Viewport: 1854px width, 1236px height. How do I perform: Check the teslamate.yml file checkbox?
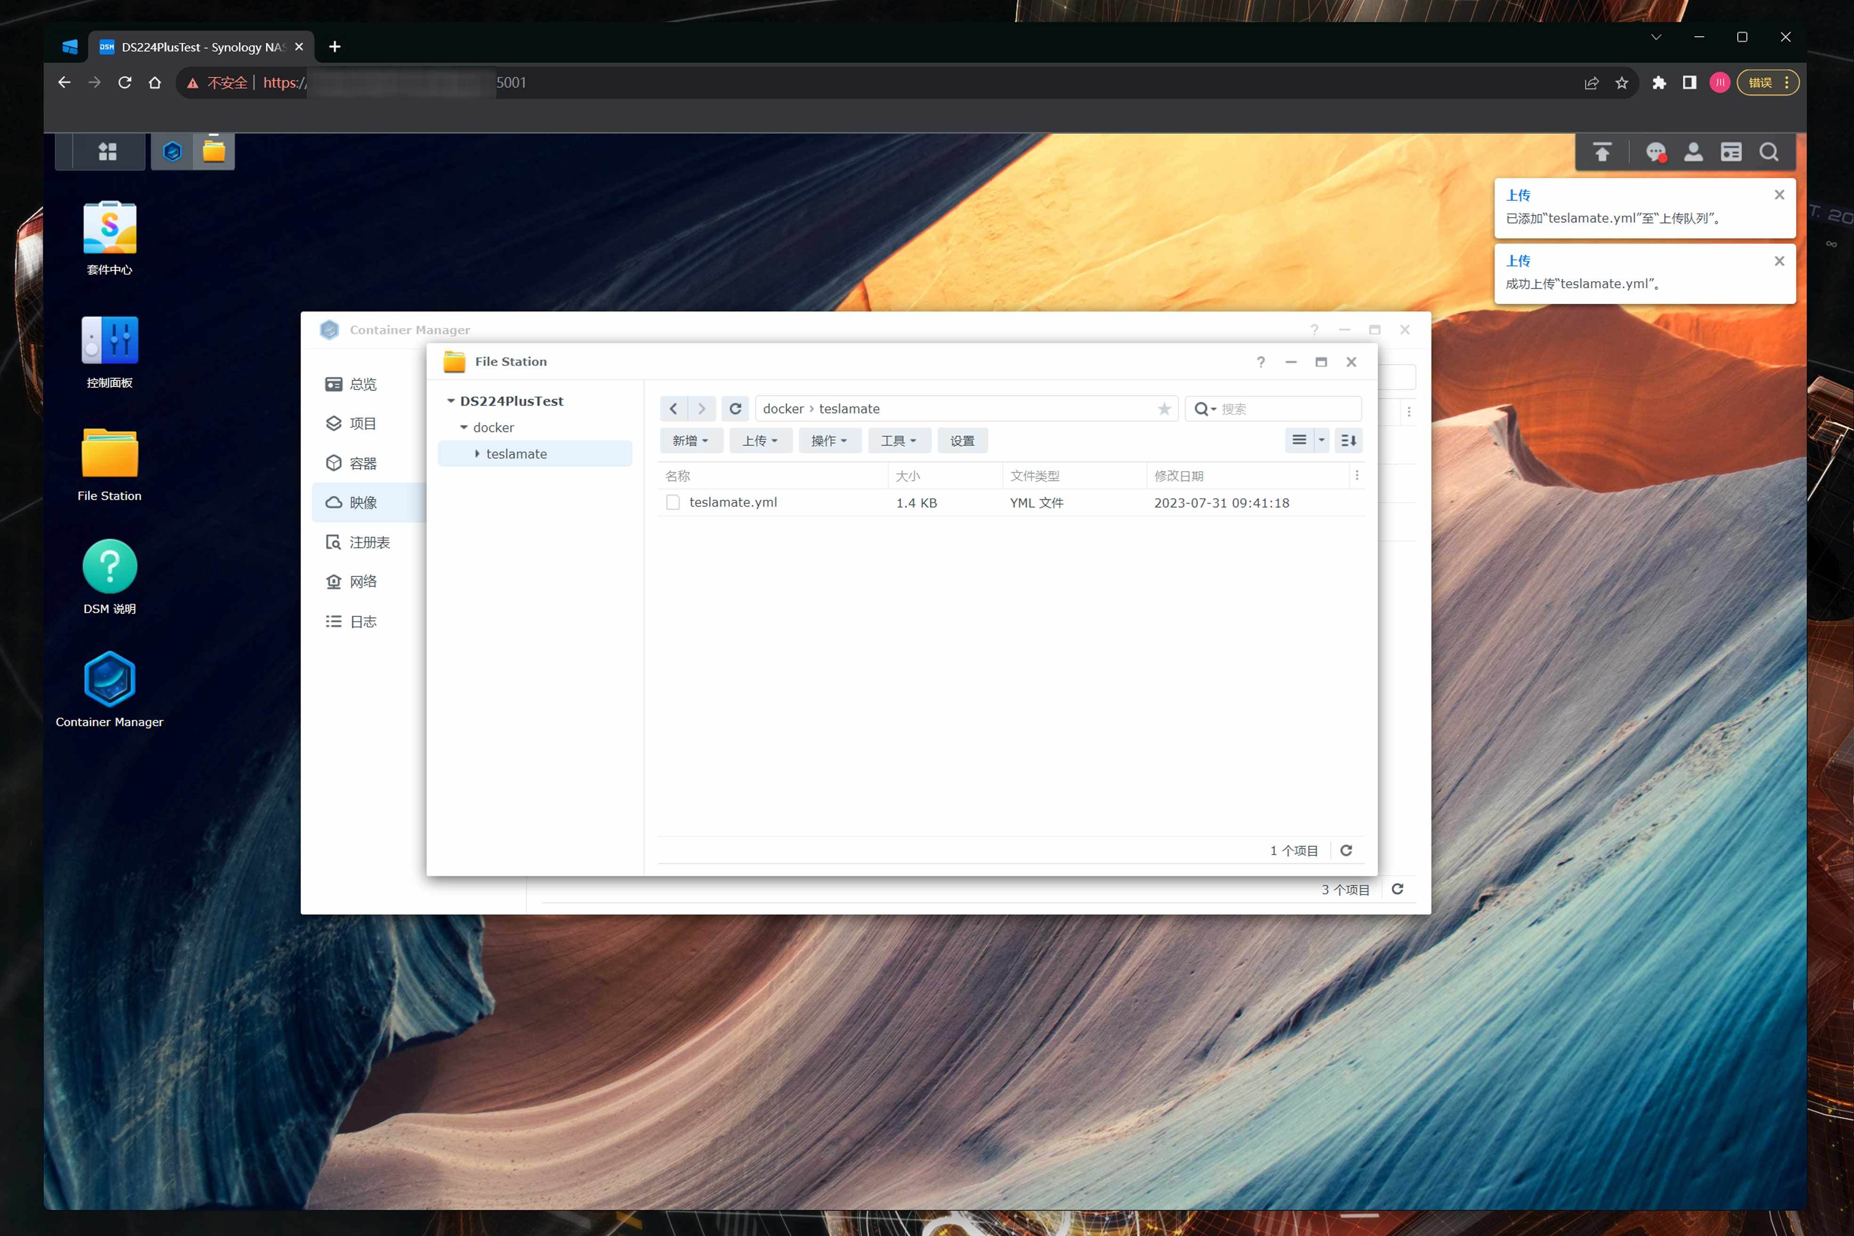click(672, 503)
